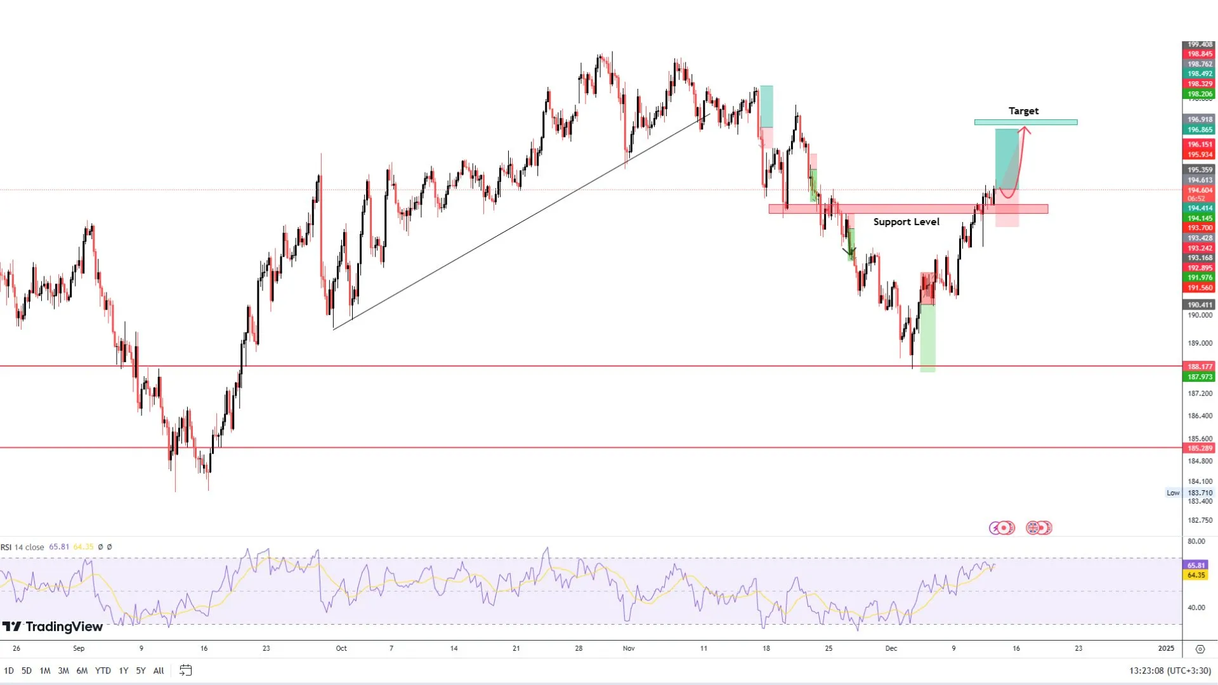The width and height of the screenshot is (1218, 685).
Task: Set chart range to 5D
Action: (x=27, y=670)
